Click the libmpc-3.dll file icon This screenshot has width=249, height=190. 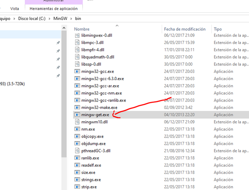(77, 42)
